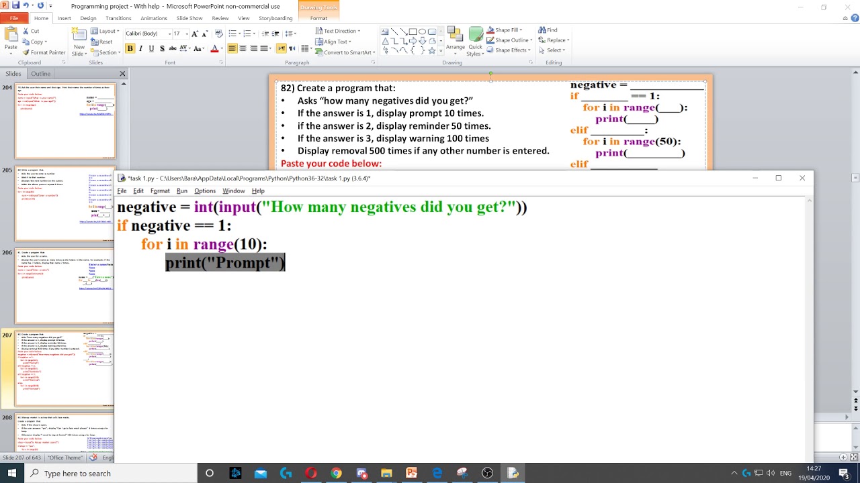Apply text shadow with the S icon
Screen dimensions: 860x483
(x=162, y=48)
